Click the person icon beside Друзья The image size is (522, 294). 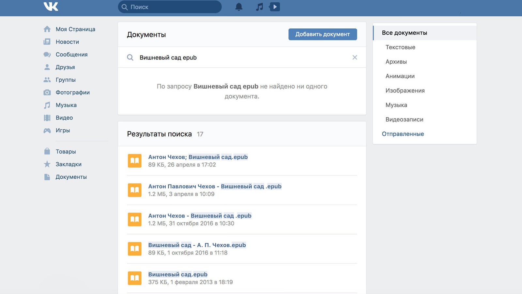coord(47,67)
